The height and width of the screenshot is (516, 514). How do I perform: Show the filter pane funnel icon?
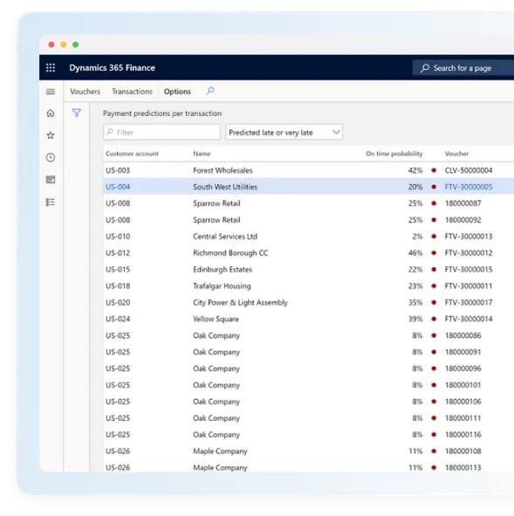(77, 113)
